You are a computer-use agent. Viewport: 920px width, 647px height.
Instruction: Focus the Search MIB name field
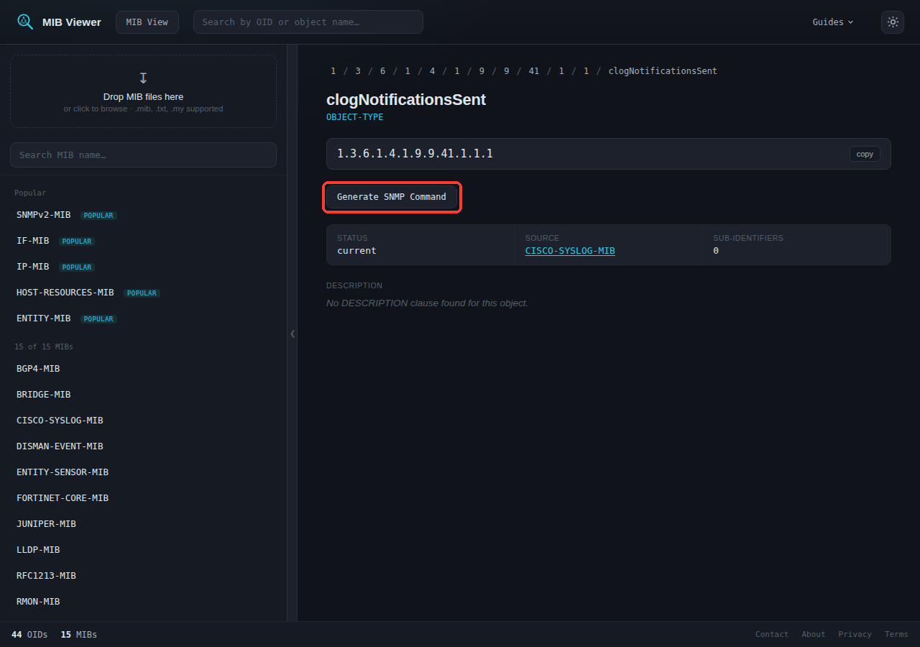tap(143, 155)
